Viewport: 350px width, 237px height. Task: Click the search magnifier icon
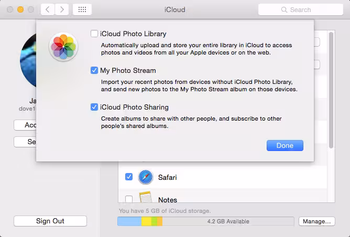284,9
